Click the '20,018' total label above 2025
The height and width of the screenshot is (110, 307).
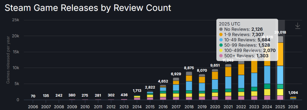click(280, 32)
